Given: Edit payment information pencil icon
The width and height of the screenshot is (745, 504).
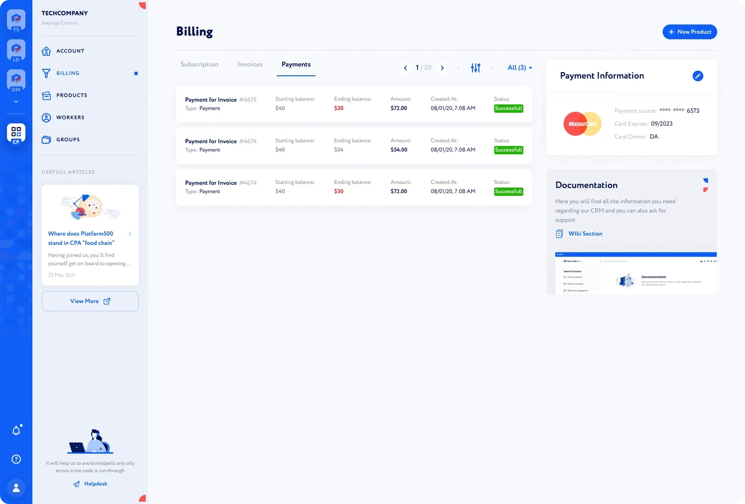Looking at the screenshot, I should tap(698, 76).
